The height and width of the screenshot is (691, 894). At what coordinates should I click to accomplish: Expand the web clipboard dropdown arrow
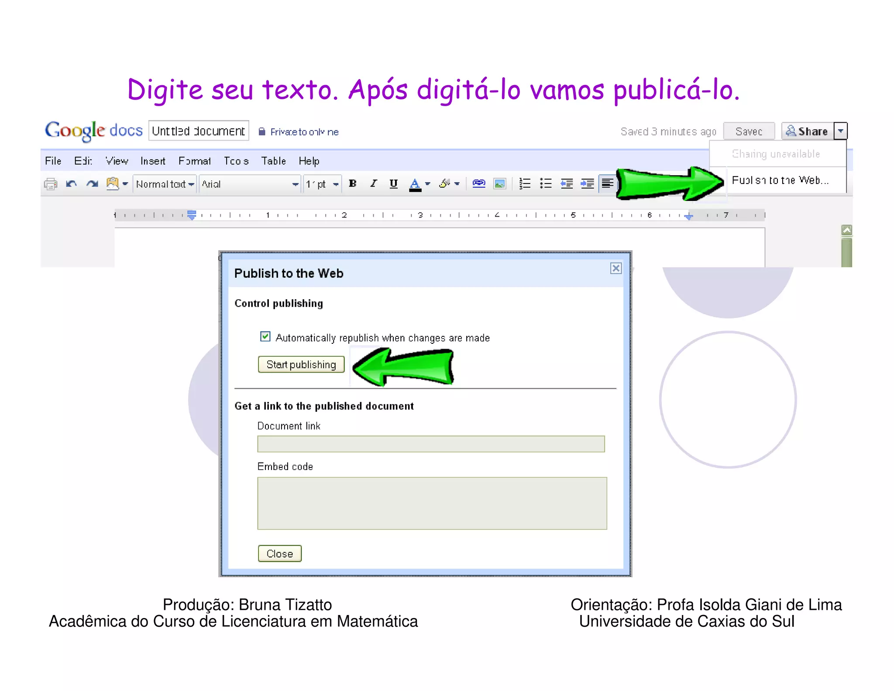point(125,184)
